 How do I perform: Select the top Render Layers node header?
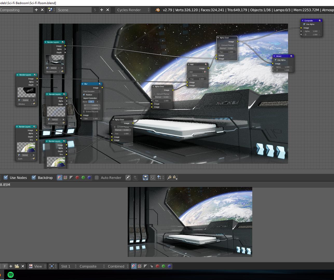pyautogui.click(x=54, y=42)
